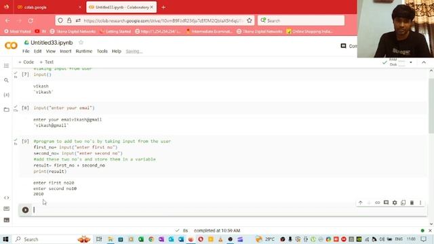This screenshot has width=434, height=244.
Task: Open the Edit menu
Action: coord(38,52)
